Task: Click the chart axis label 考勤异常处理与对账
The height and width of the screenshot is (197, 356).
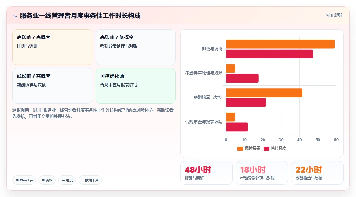Action: (204, 73)
